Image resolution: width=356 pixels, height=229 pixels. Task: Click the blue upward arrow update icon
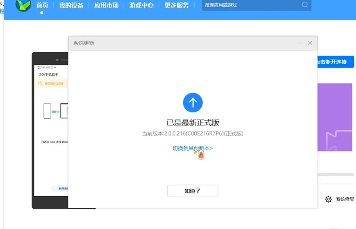(x=193, y=102)
